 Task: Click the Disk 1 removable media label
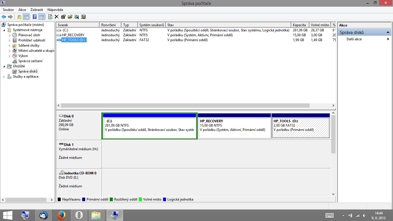click(79, 154)
